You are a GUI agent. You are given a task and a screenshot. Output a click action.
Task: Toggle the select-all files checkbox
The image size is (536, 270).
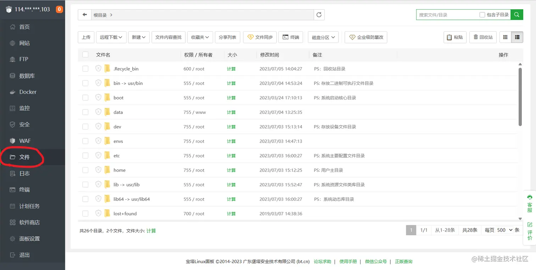click(x=85, y=55)
